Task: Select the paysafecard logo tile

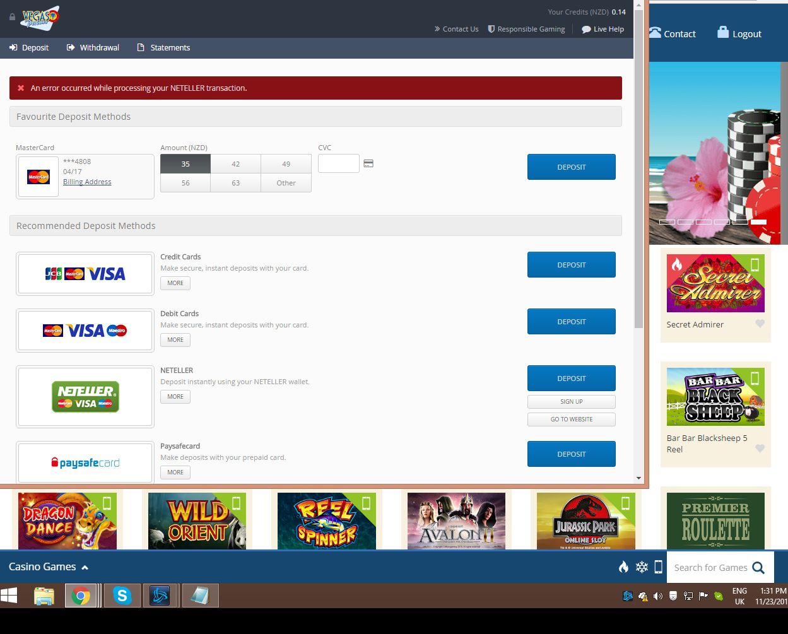Action: (x=85, y=463)
